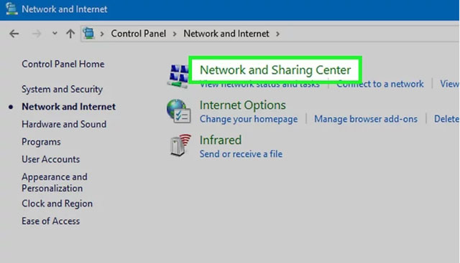Click the Network and Internet breadcrumb

point(226,34)
